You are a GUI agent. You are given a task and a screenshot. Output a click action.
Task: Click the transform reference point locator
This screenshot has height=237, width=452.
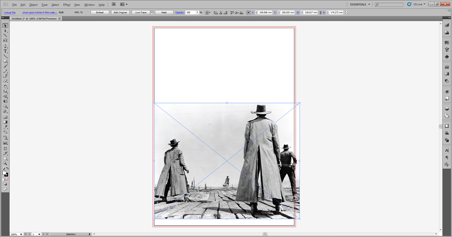click(x=249, y=12)
